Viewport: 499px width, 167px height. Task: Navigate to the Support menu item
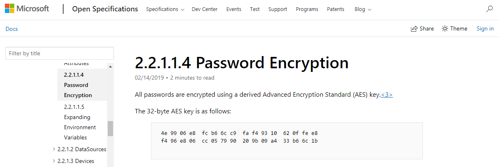(277, 9)
